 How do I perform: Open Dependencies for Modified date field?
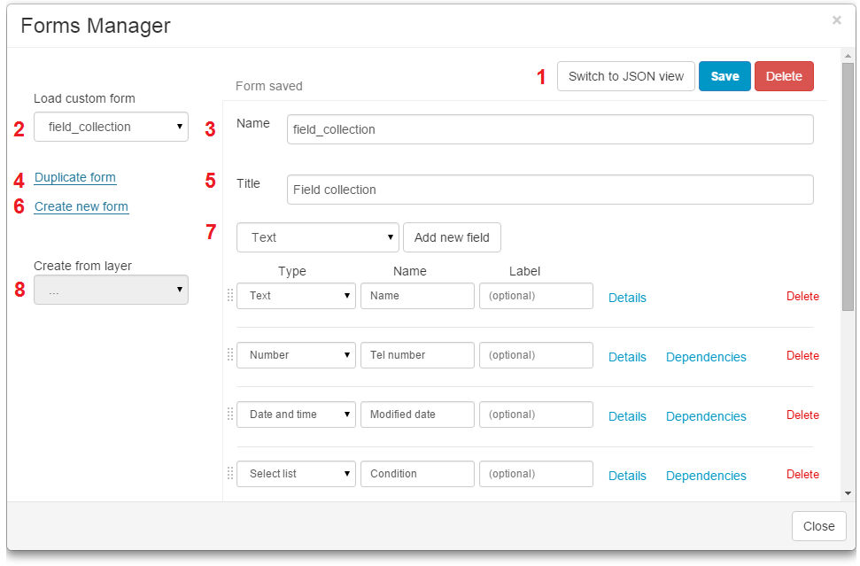706,416
